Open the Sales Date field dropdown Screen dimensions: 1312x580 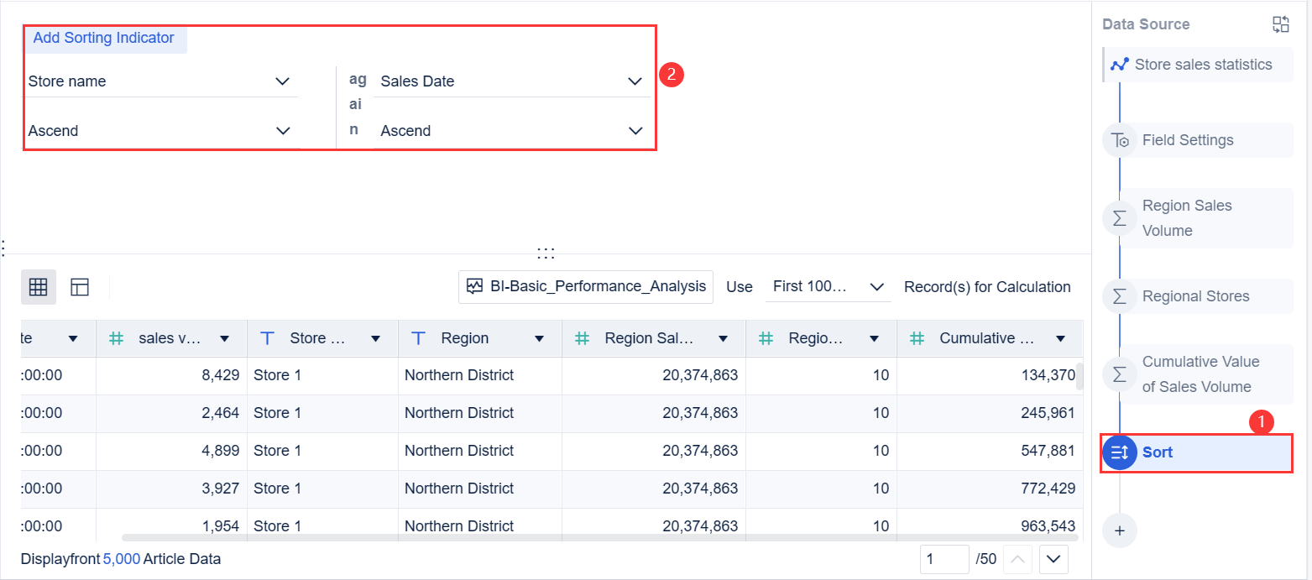635,81
